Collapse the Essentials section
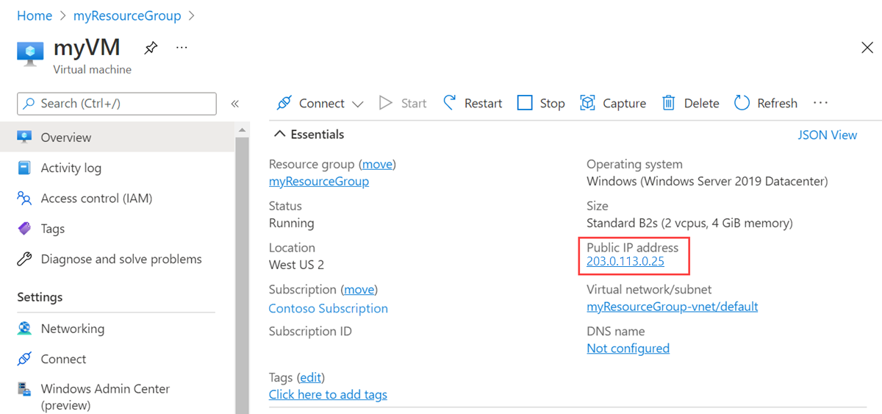The width and height of the screenshot is (882, 414). [279, 135]
